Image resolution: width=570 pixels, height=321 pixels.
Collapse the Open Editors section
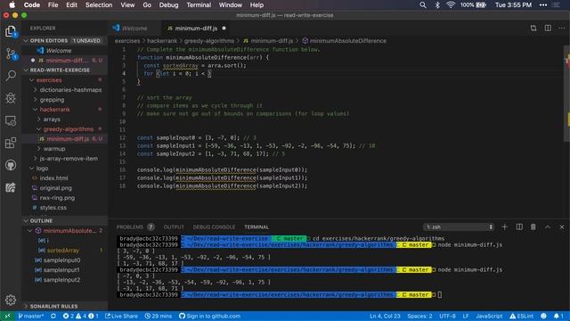pos(26,40)
